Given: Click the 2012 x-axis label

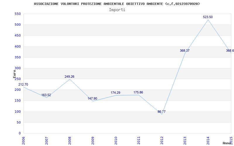Looking at the screenshot, I should point(162,141).
